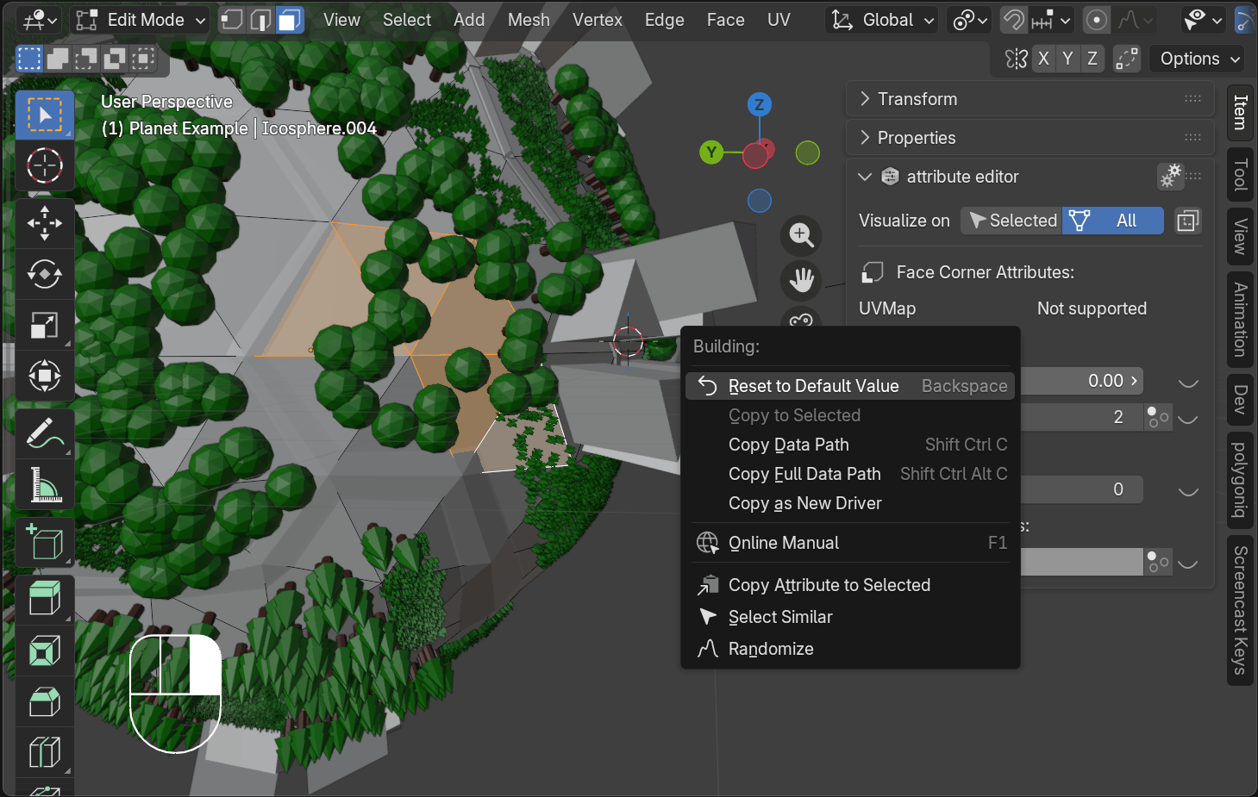Select the Measure tool
The image size is (1258, 797).
click(x=45, y=485)
